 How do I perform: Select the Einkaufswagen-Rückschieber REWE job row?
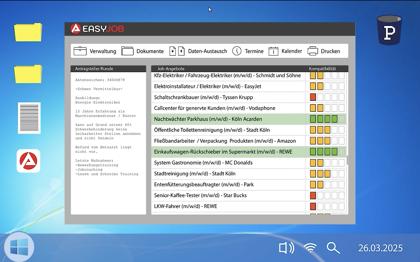pos(223,152)
